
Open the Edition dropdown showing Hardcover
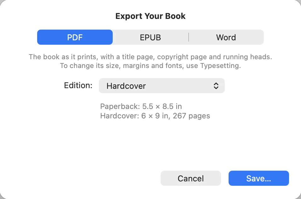click(x=162, y=86)
